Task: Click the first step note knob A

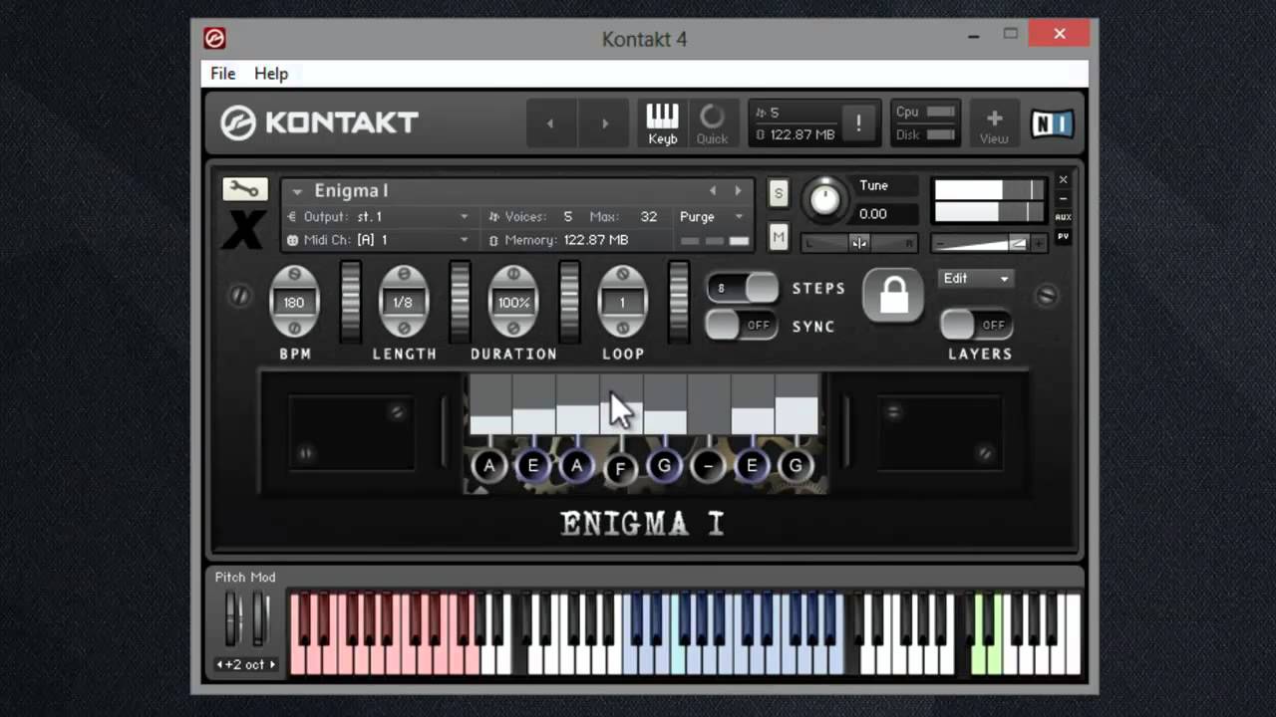Action: [489, 465]
